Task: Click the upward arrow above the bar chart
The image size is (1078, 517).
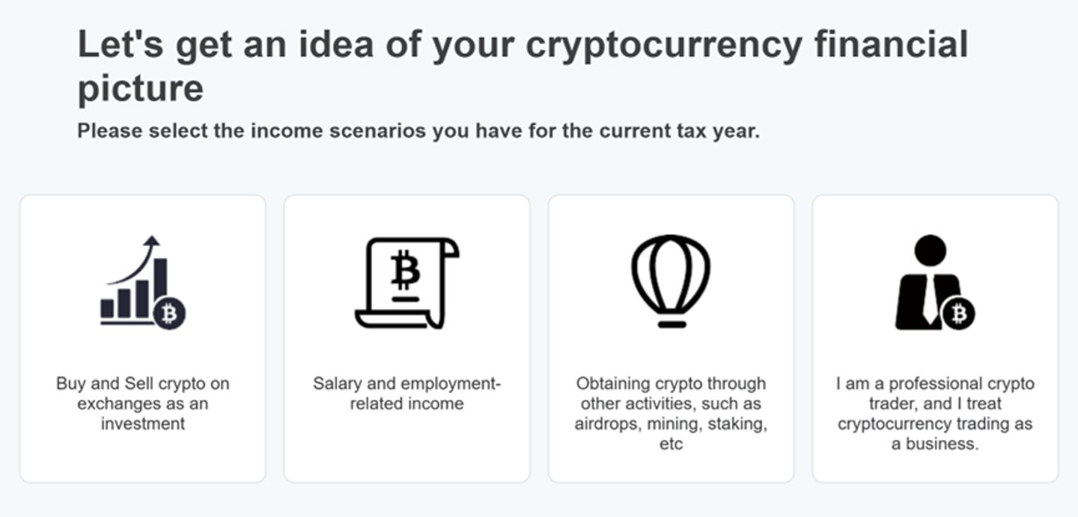Action: pos(136,259)
